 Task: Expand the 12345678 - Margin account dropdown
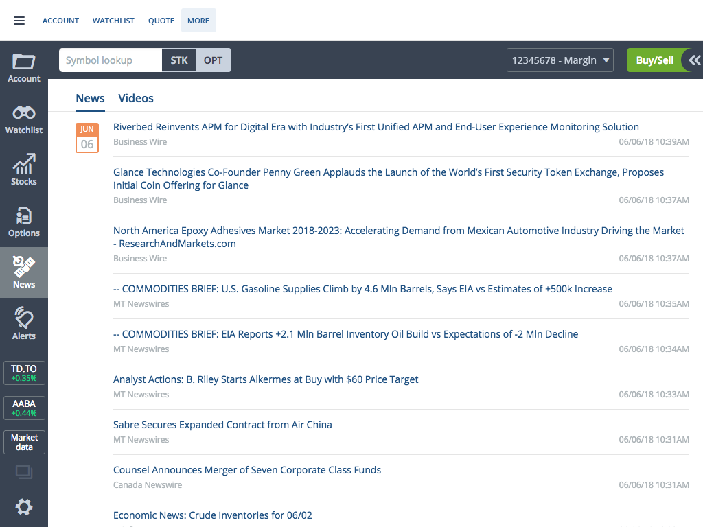[560, 60]
